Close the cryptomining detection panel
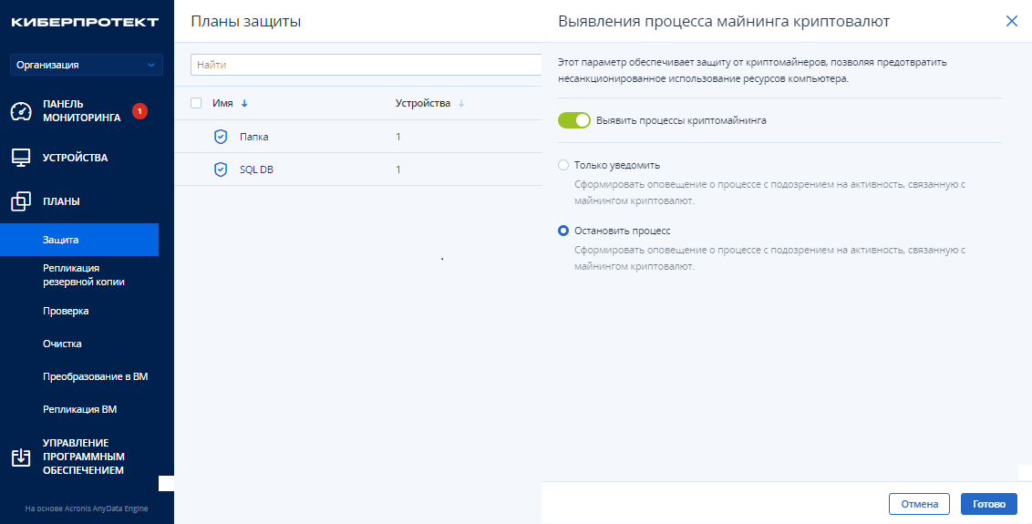 (x=1011, y=21)
